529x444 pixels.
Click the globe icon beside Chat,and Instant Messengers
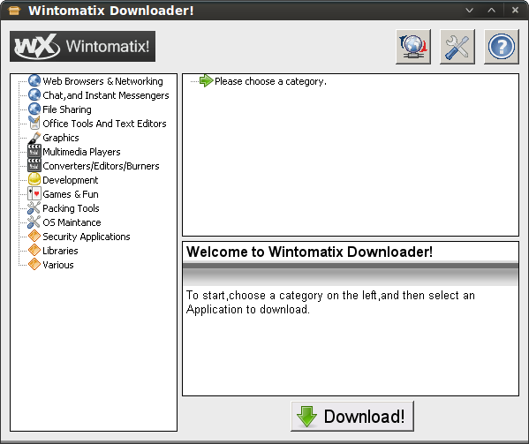pos(34,95)
